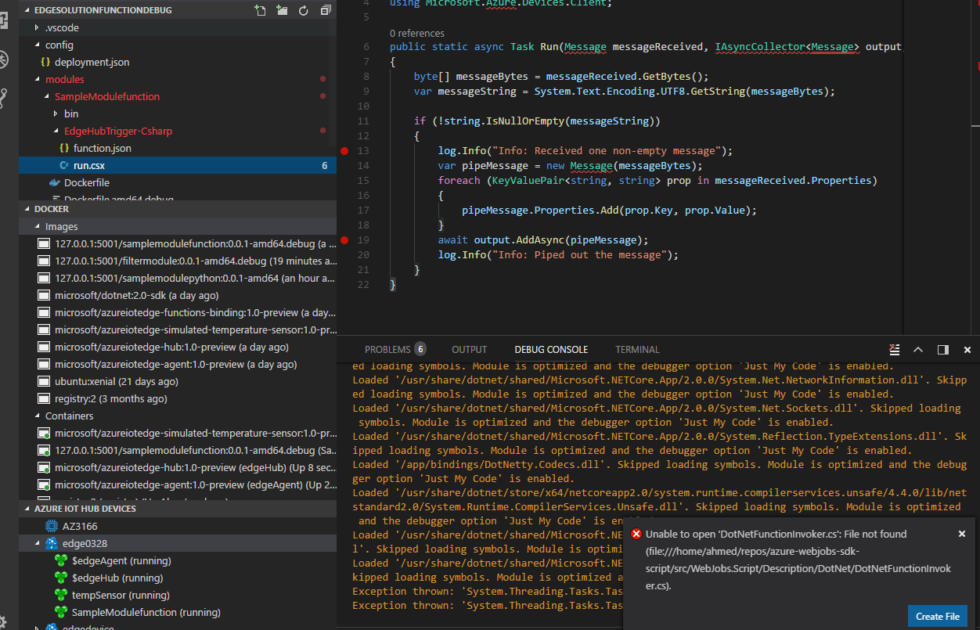Clear the debug console output
This screenshot has width=980, height=630.
coord(894,350)
